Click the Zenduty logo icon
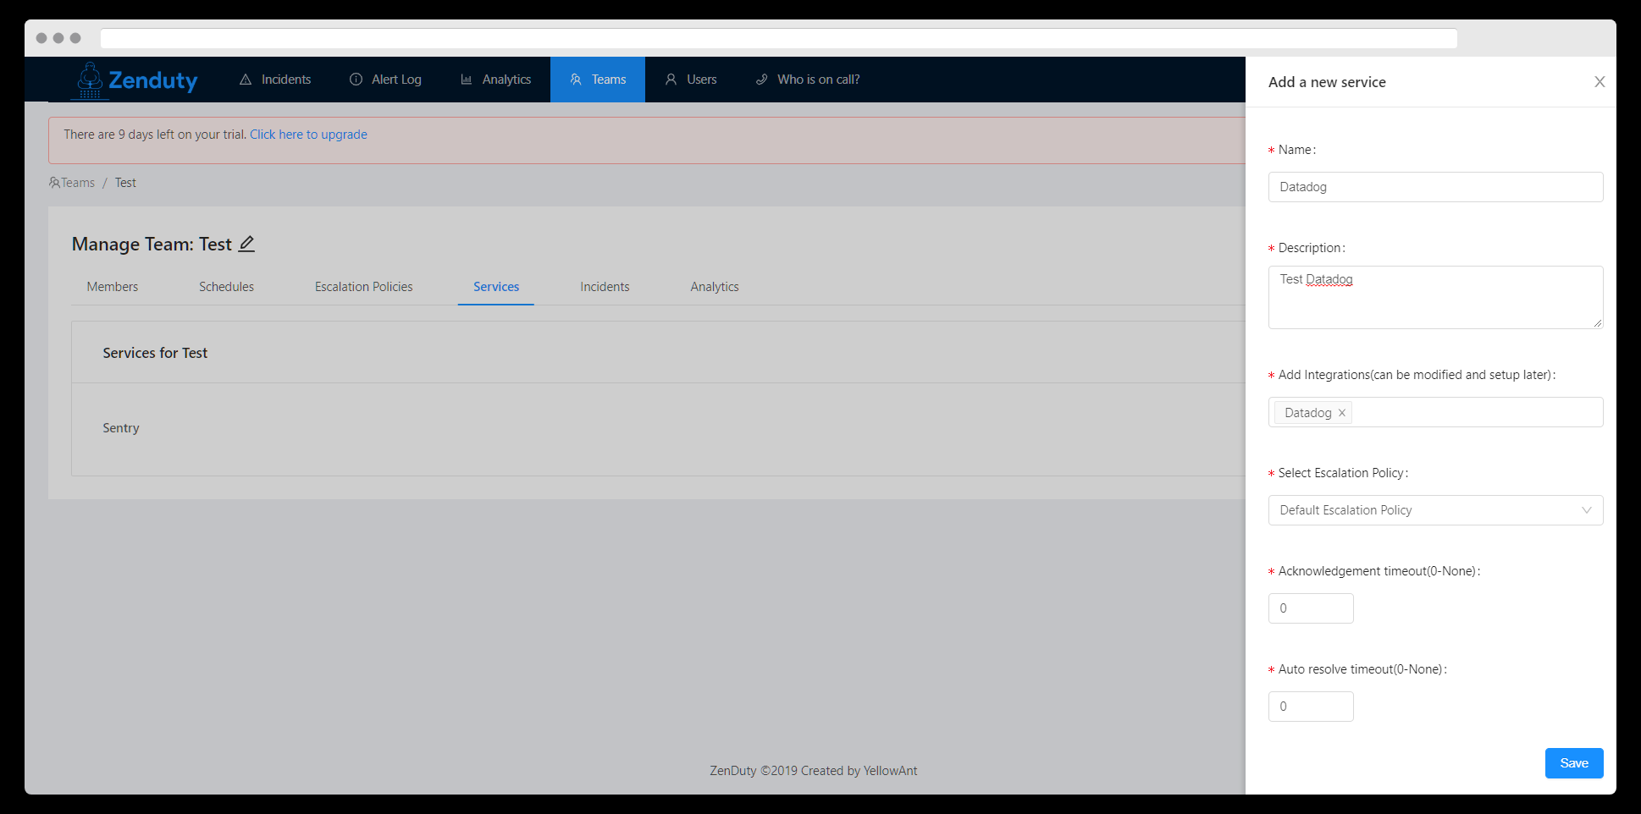The image size is (1641, 814). tap(90, 80)
